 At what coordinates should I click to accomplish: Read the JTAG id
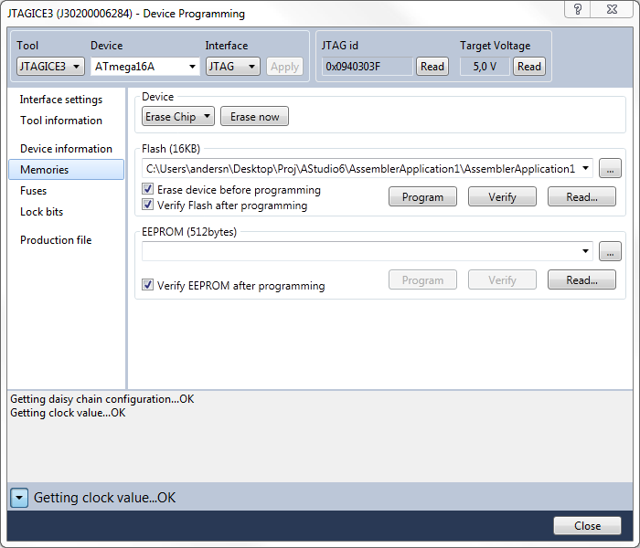point(432,66)
